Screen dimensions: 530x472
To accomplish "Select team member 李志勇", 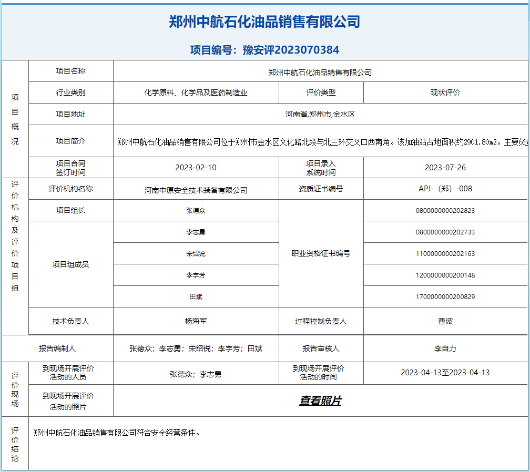I will (196, 232).
